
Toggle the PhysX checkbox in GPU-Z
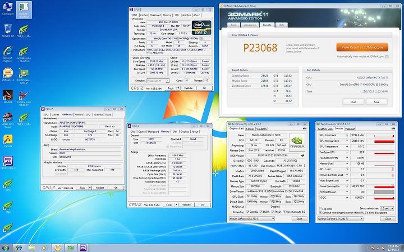[x=273, y=212]
